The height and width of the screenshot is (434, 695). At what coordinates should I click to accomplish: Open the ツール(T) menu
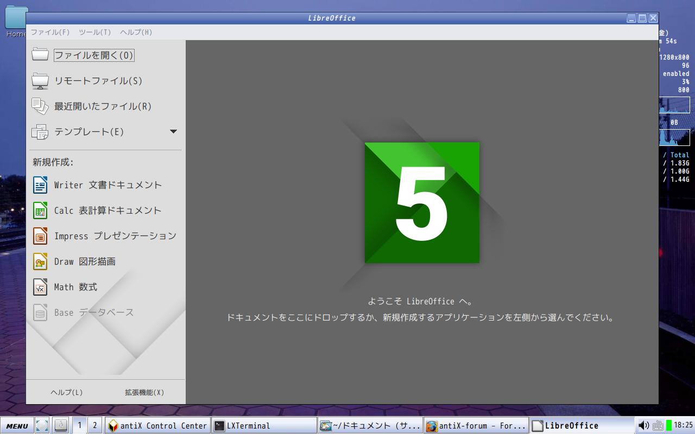tap(94, 32)
